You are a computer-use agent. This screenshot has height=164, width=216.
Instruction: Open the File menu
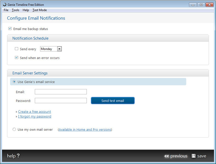click(6, 10)
